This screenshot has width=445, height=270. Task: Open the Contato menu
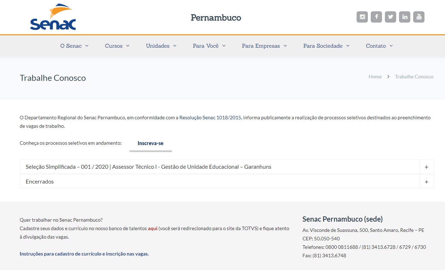(x=379, y=46)
